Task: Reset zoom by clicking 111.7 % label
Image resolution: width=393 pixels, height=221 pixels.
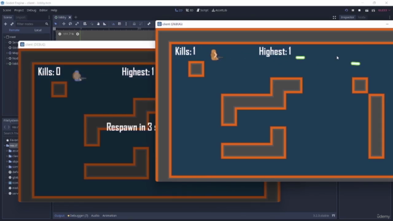Action: point(68,34)
